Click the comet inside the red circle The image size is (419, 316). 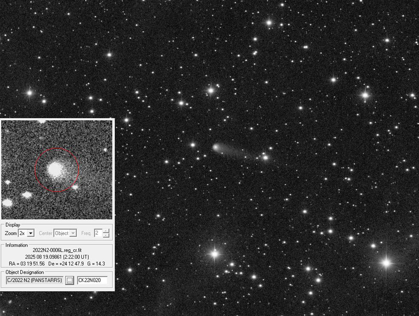(x=55, y=169)
